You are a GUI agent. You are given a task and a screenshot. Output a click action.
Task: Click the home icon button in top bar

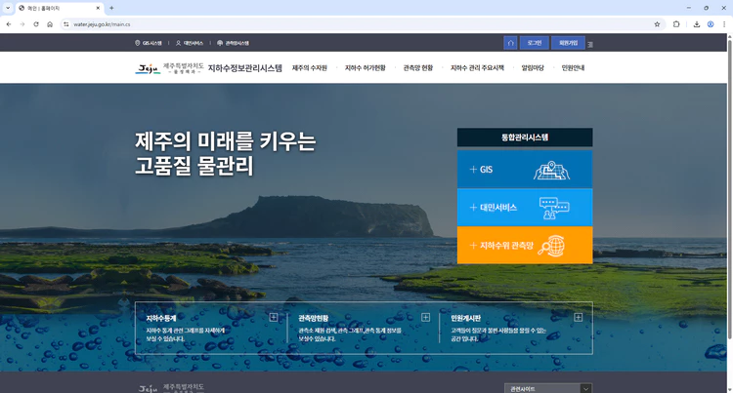[510, 43]
